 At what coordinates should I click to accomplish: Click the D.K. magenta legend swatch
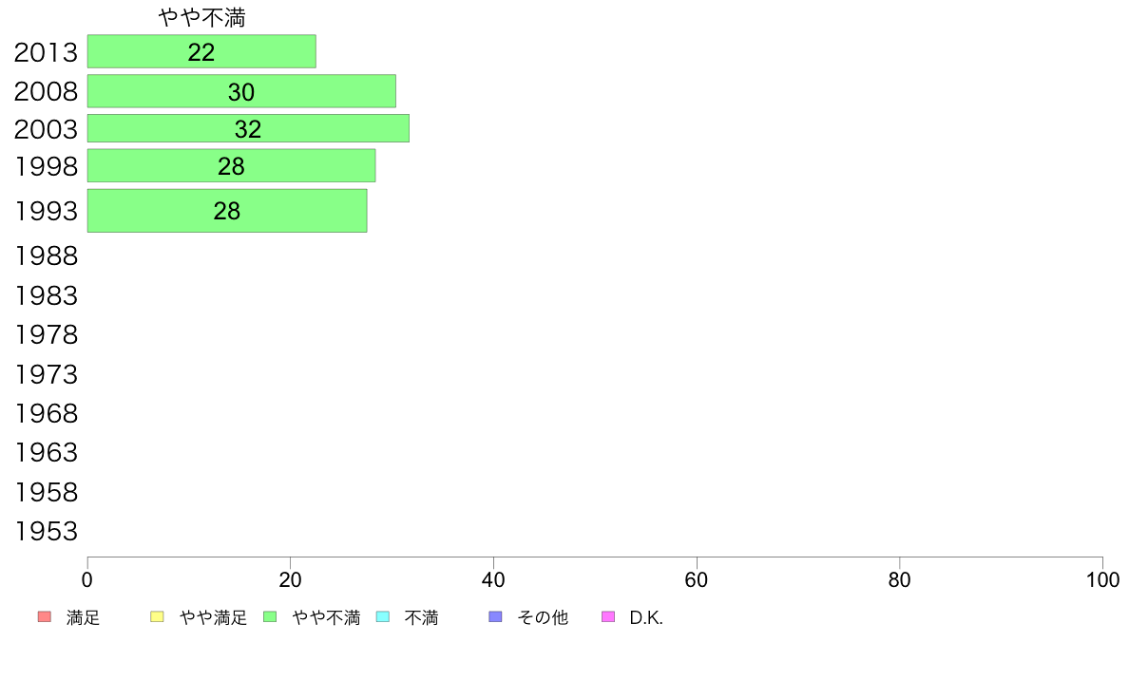click(x=608, y=617)
